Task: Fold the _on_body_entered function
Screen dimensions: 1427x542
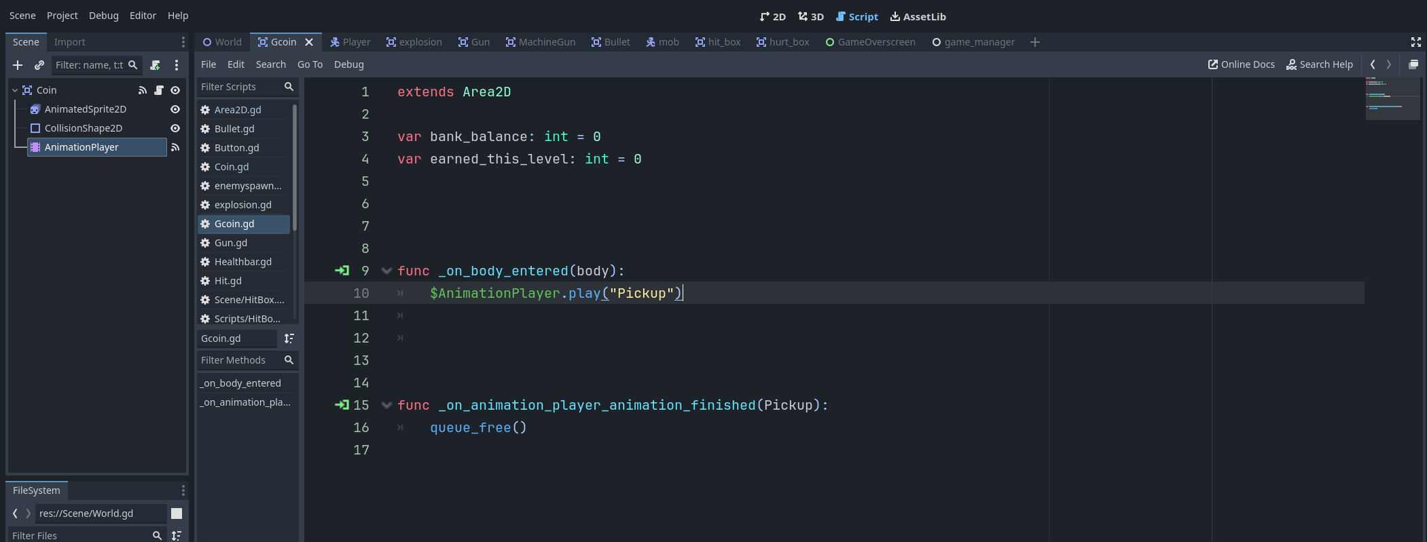Action: 386,271
